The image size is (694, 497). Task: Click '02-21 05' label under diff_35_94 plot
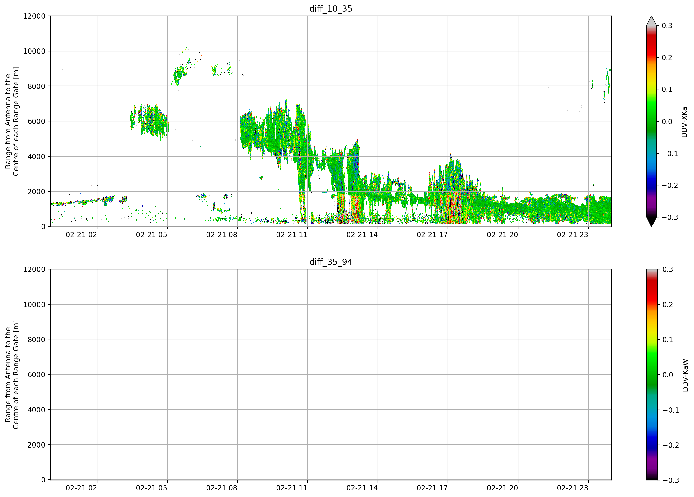tap(151, 488)
